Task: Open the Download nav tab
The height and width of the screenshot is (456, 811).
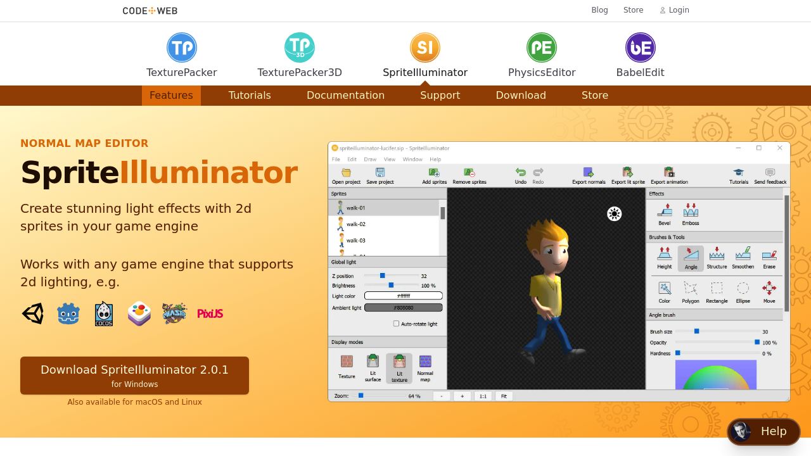Action: click(x=521, y=96)
